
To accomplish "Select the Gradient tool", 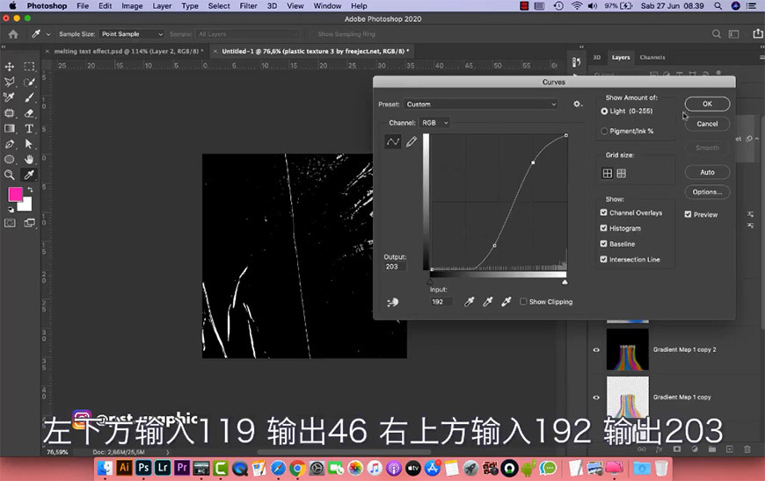I will click(10, 128).
